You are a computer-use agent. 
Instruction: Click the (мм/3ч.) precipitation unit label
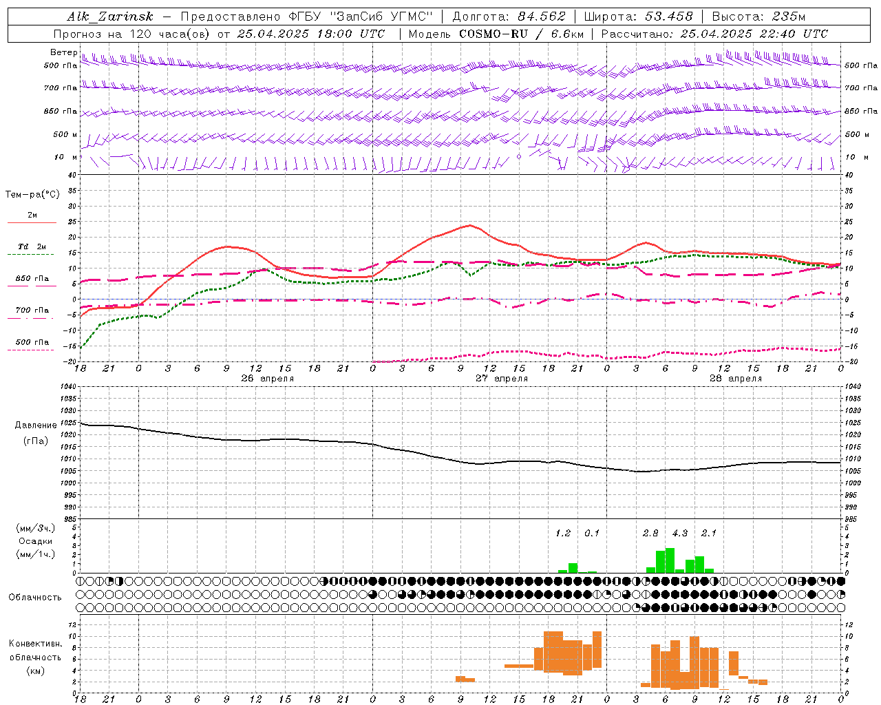(35, 528)
